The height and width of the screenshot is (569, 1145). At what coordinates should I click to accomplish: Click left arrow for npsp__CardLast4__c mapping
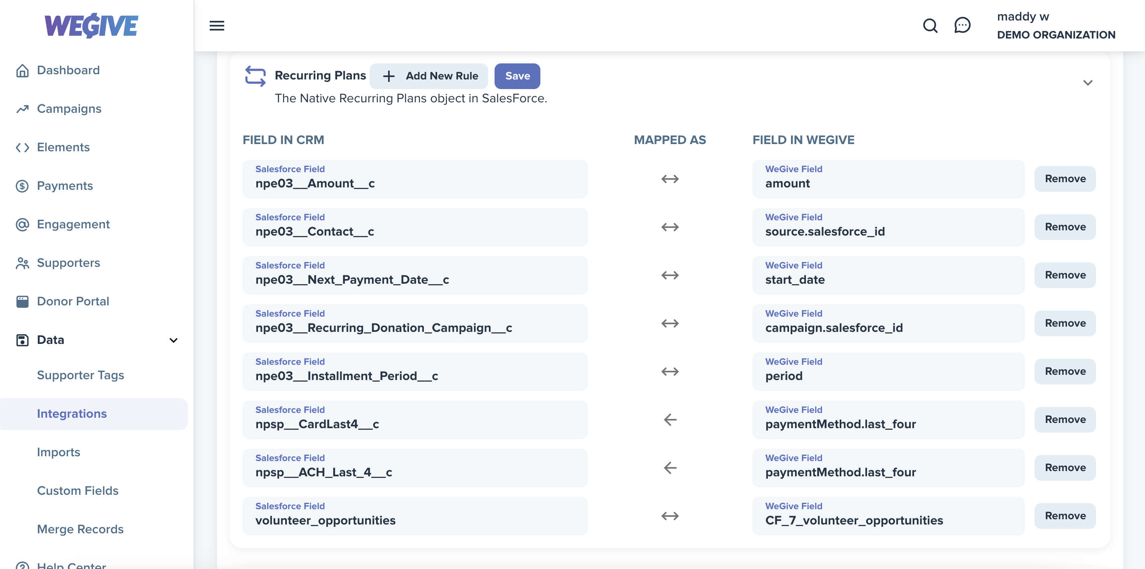coord(670,420)
